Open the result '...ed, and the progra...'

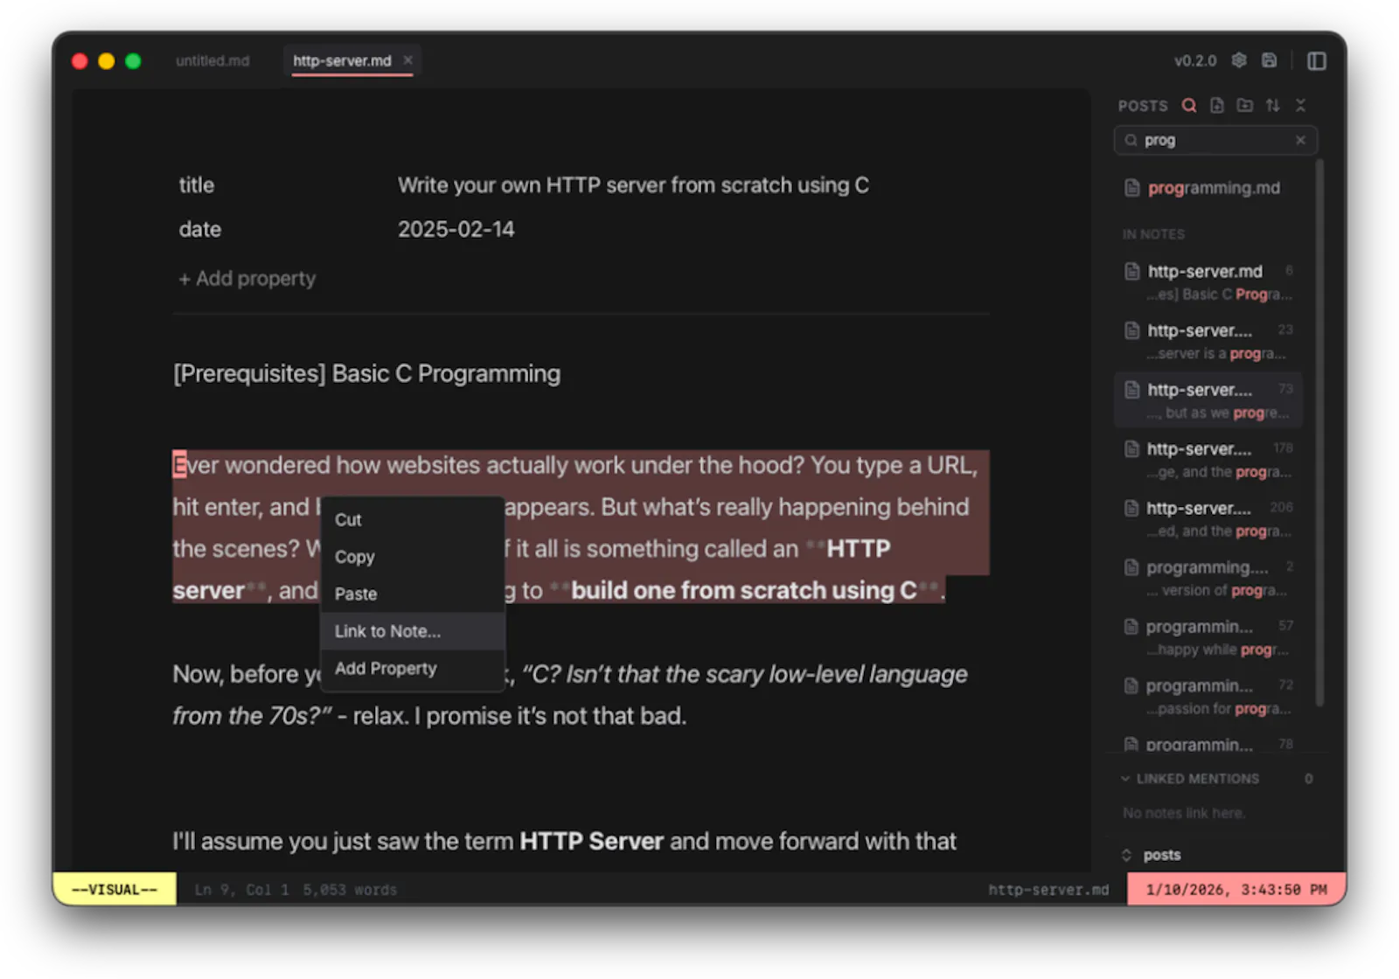[x=1209, y=519]
